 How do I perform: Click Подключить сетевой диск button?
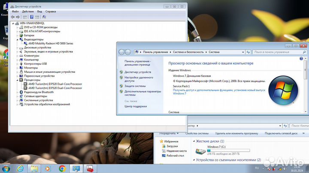pos(281,133)
